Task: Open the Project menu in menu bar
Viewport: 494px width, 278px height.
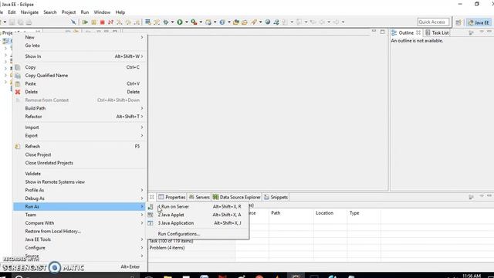Action: click(69, 12)
